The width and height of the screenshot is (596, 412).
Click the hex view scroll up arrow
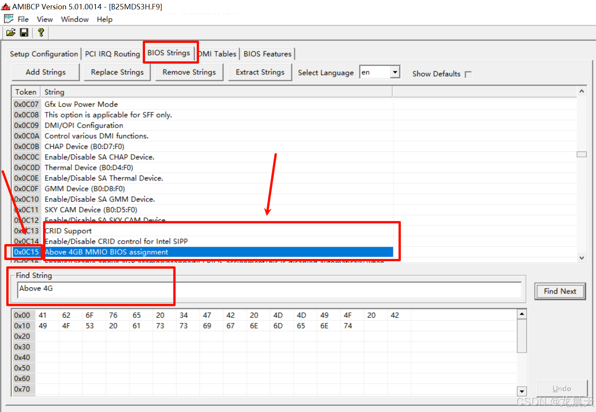click(x=522, y=314)
